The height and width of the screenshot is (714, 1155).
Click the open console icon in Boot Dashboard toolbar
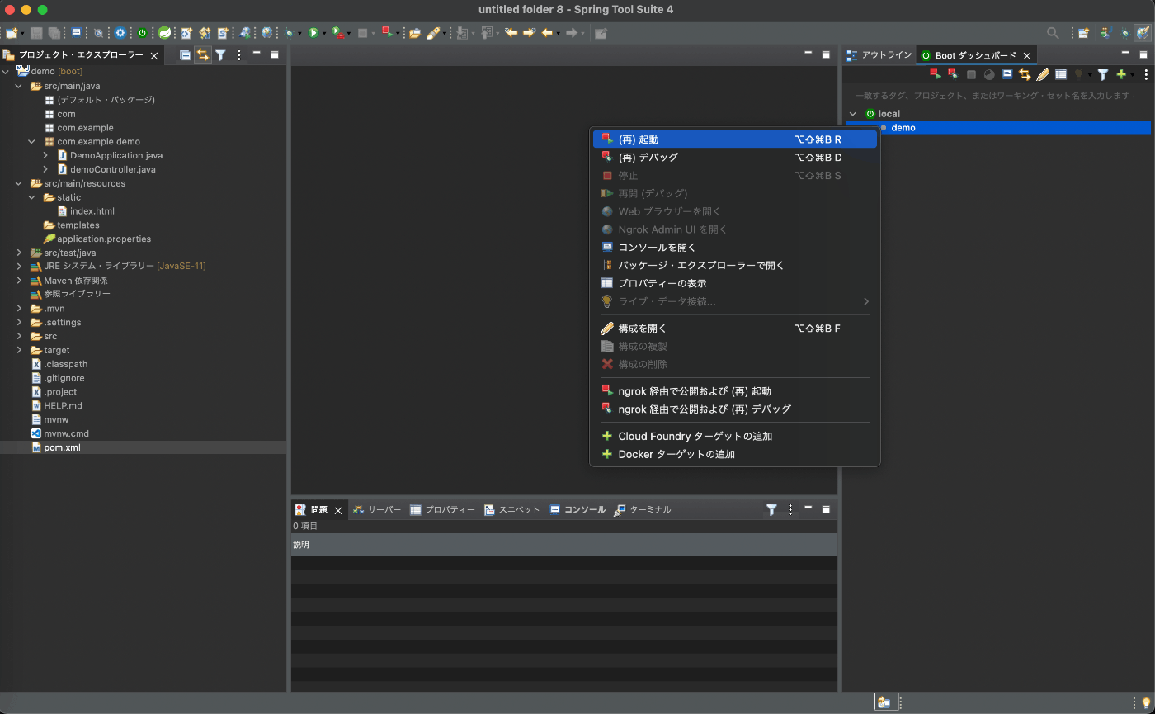coord(1007,74)
